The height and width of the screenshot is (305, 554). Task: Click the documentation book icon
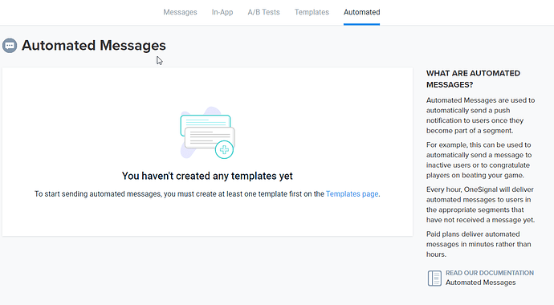(x=434, y=279)
